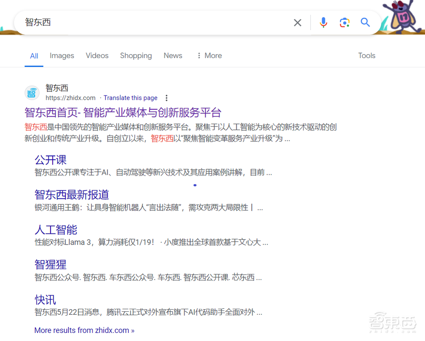Open the Tools options

click(366, 56)
